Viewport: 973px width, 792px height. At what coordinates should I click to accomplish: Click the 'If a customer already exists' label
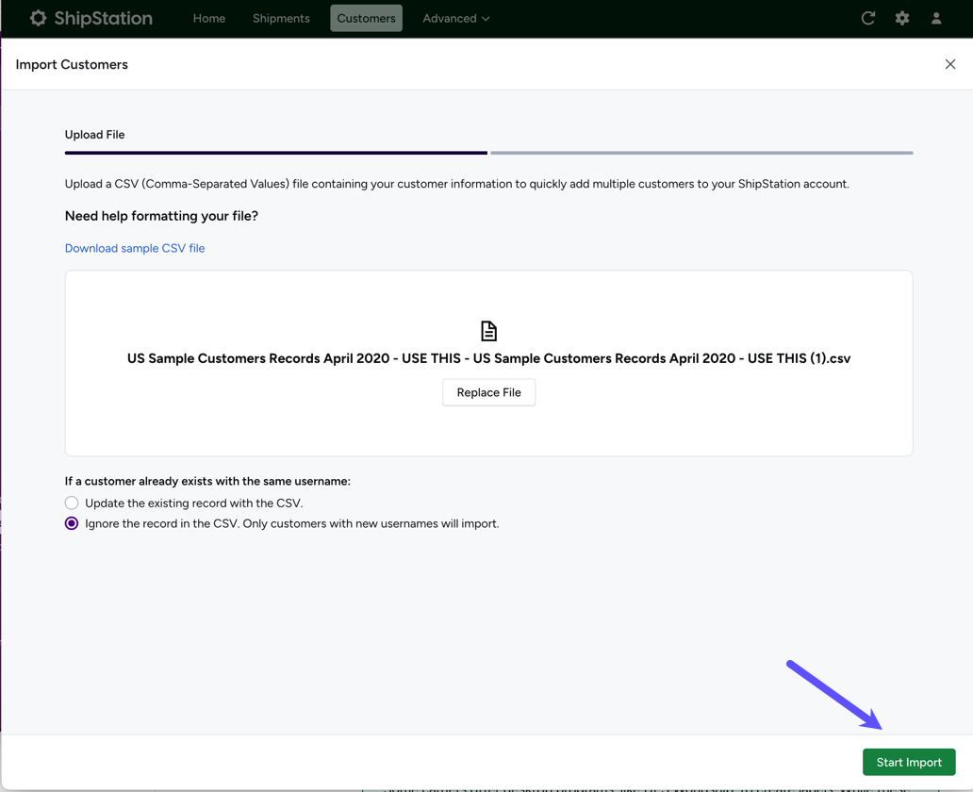[x=207, y=481]
